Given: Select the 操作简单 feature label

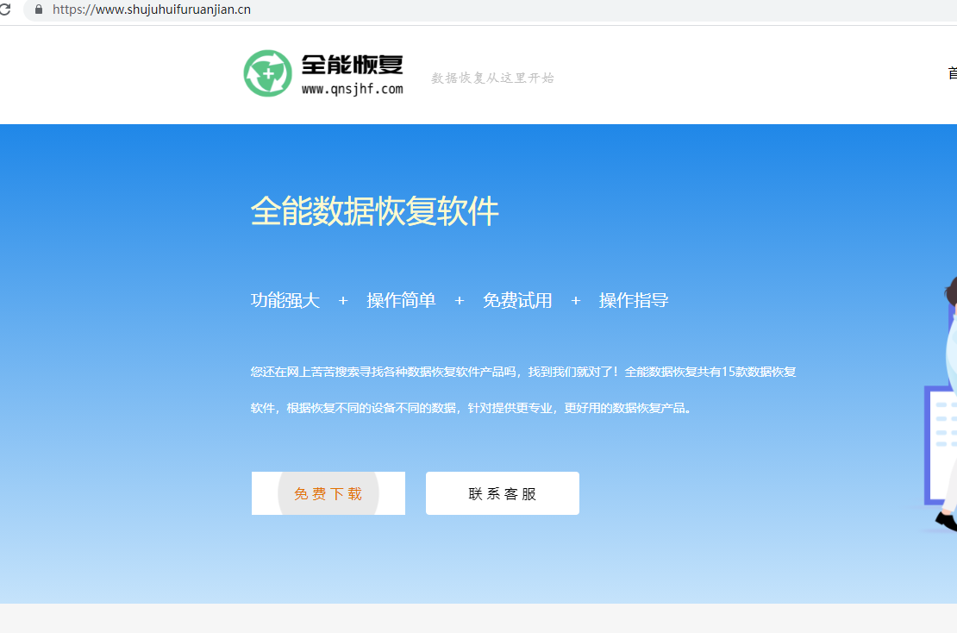Looking at the screenshot, I should tap(401, 300).
